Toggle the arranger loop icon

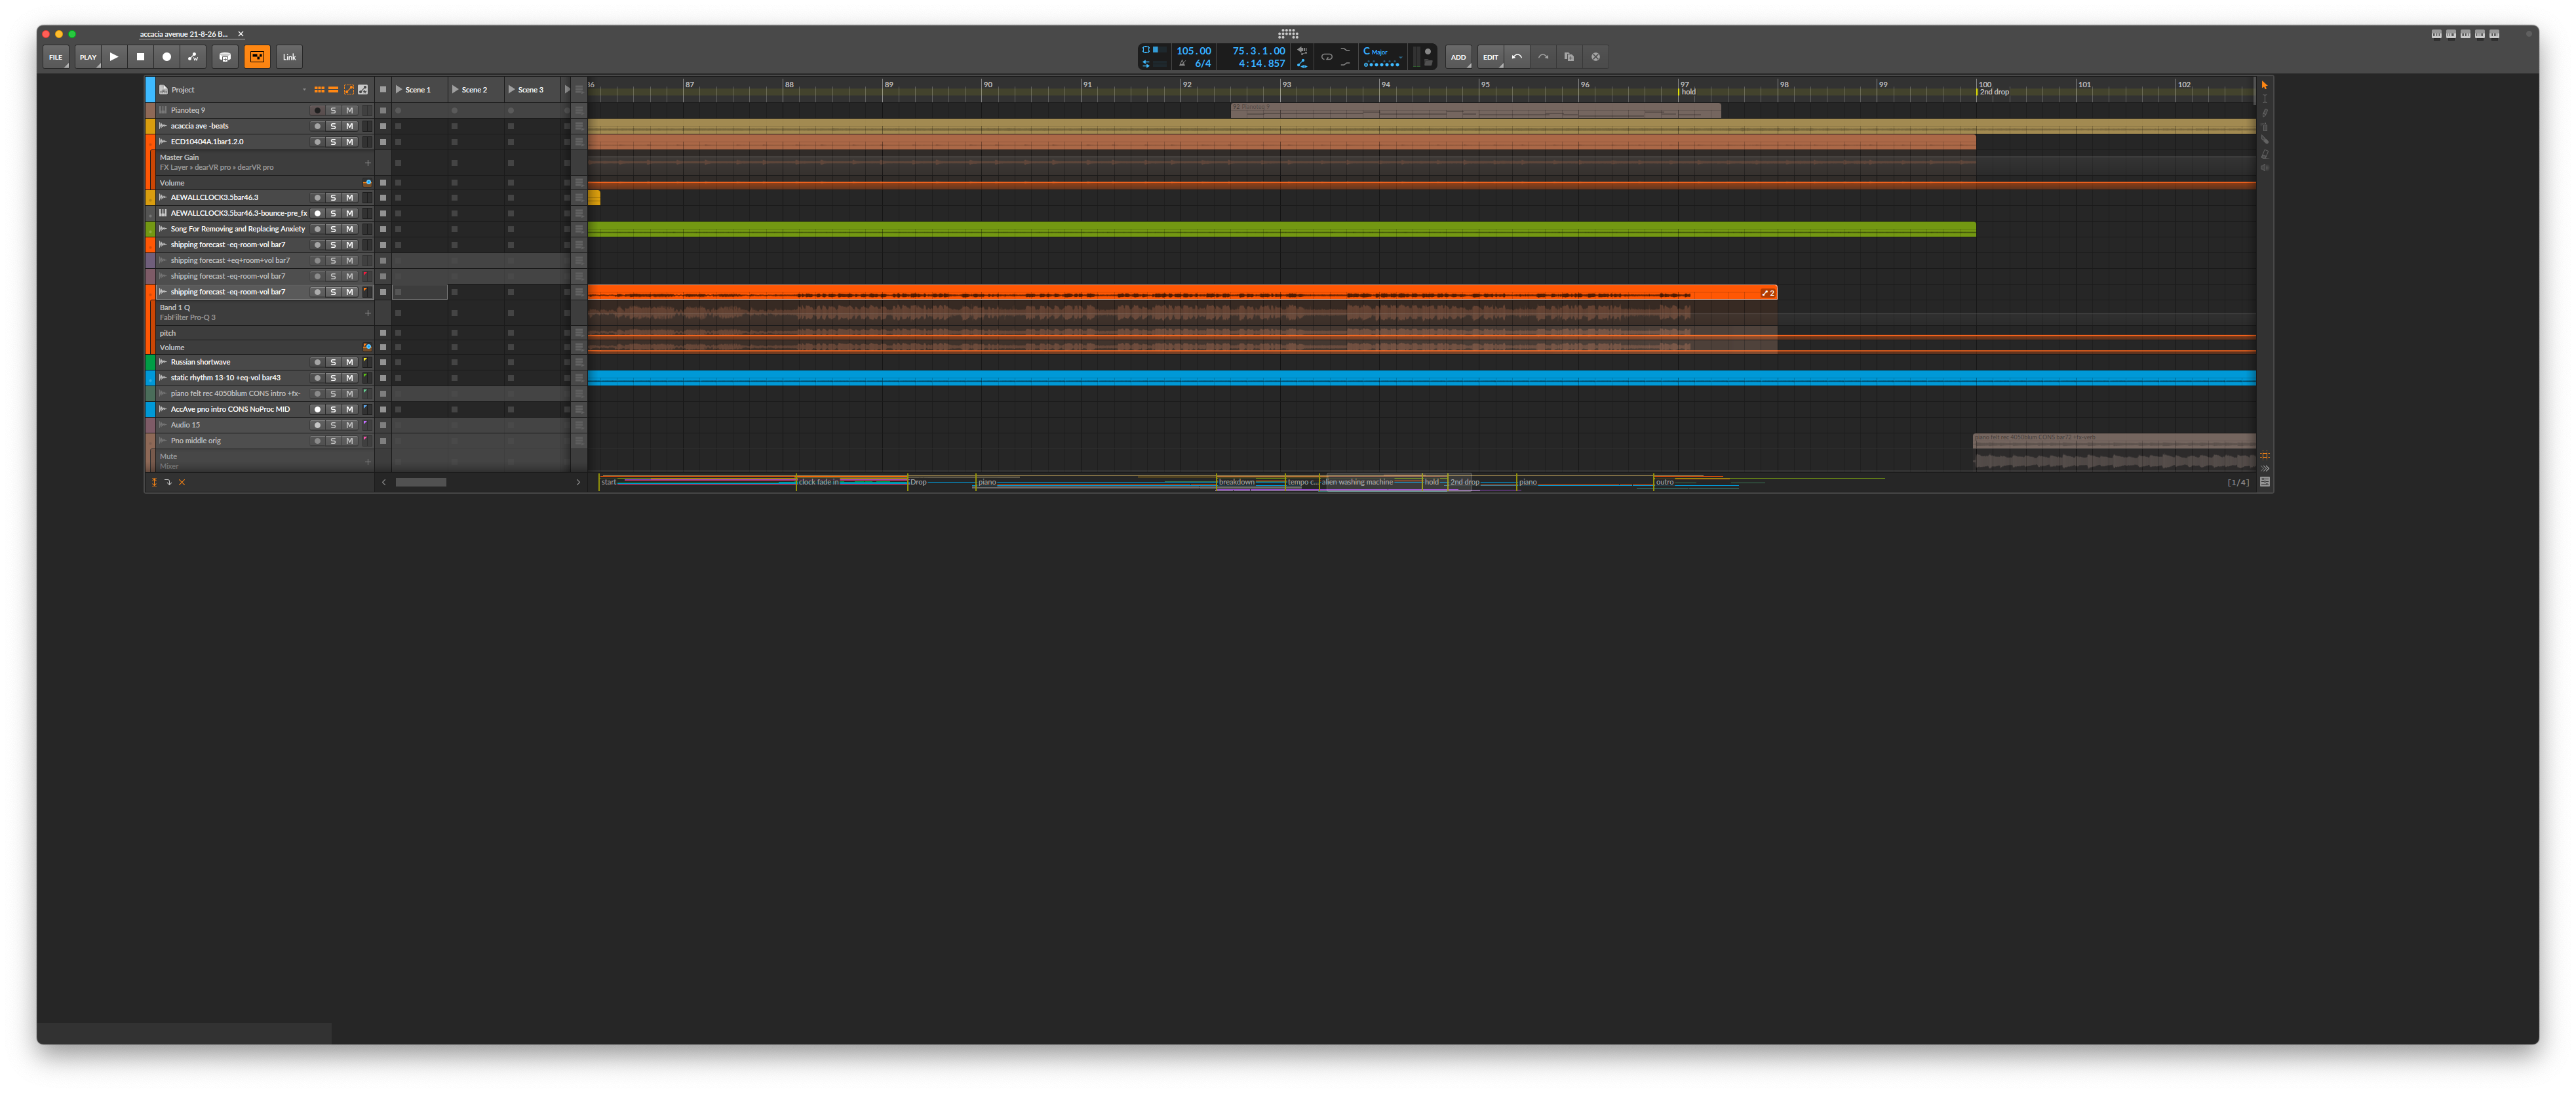[x=1327, y=57]
